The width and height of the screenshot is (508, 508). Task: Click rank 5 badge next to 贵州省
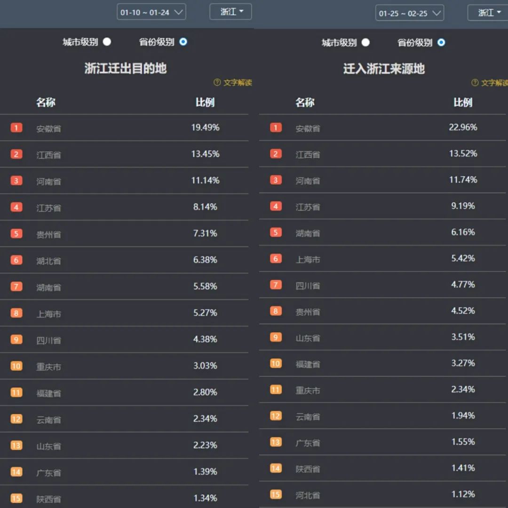pos(16,233)
